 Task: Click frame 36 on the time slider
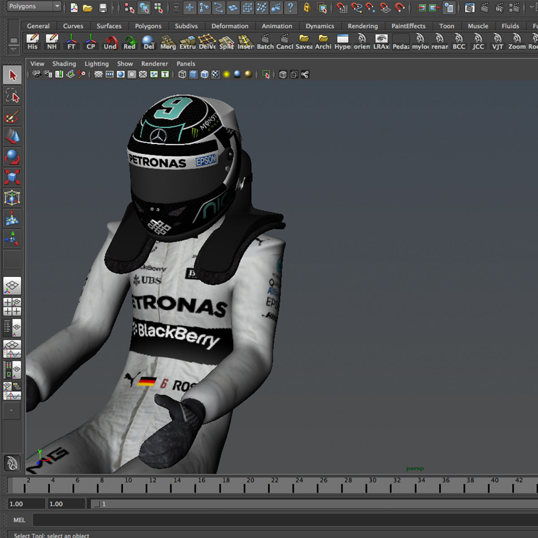tap(440, 486)
